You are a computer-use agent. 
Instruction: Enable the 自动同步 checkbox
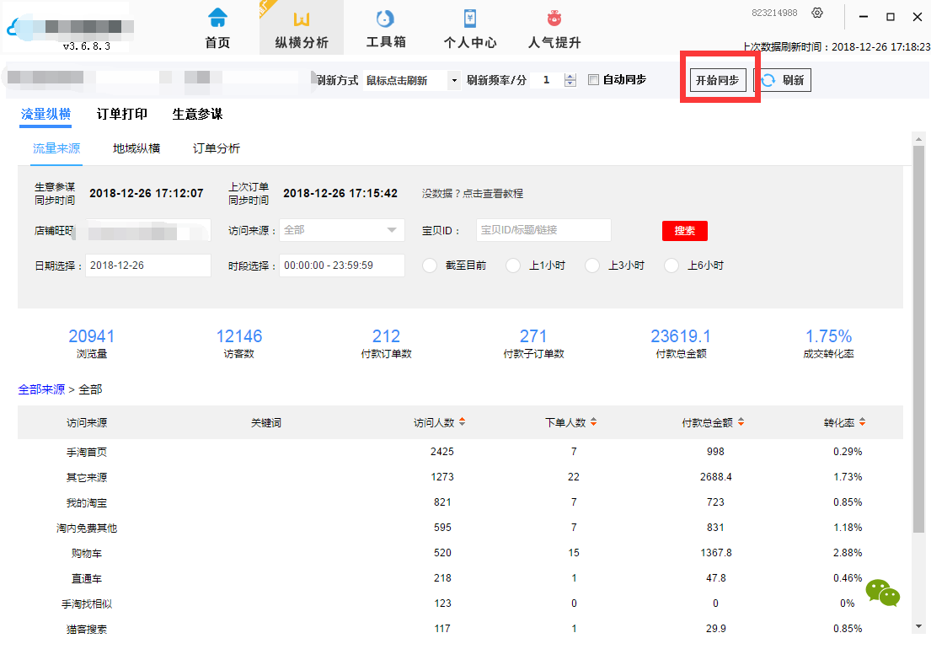click(593, 80)
